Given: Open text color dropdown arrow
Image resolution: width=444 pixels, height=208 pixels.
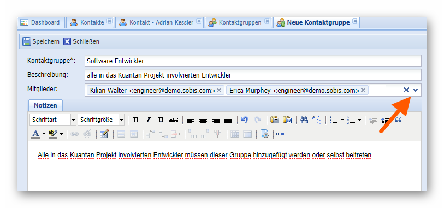Looking at the screenshot, I should click(44, 134).
